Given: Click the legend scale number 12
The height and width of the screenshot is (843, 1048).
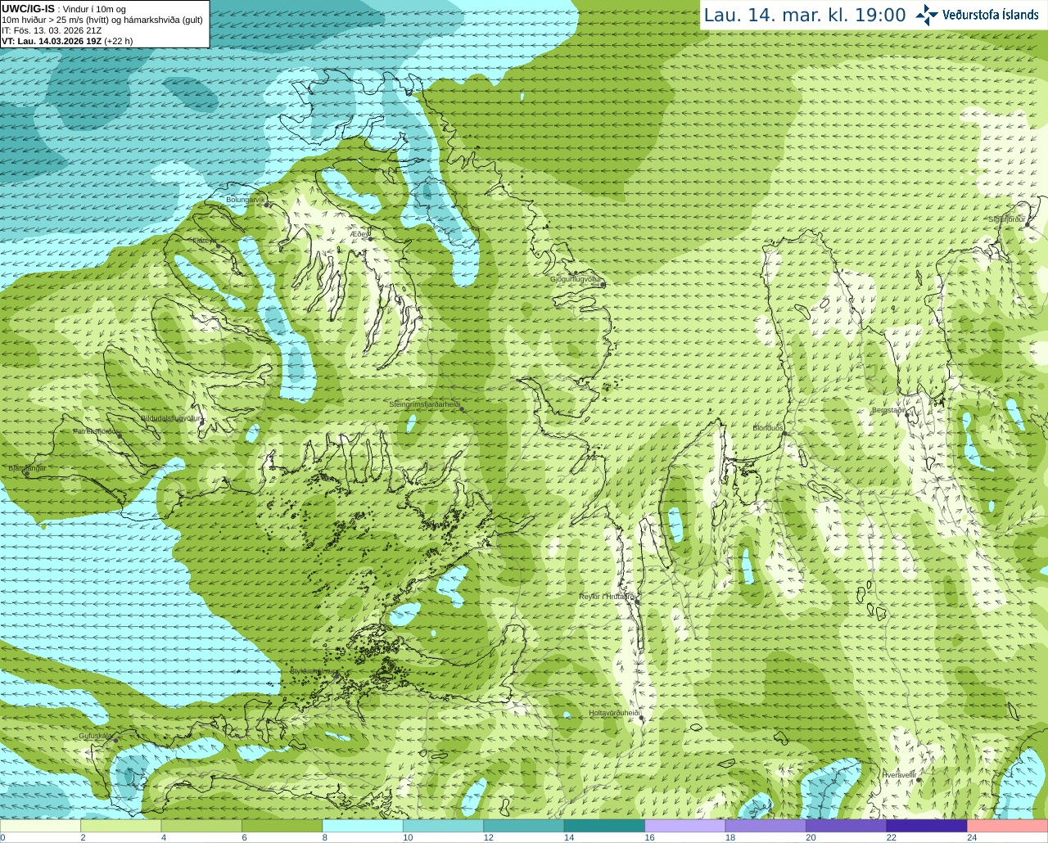Looking at the screenshot, I should pos(488,837).
